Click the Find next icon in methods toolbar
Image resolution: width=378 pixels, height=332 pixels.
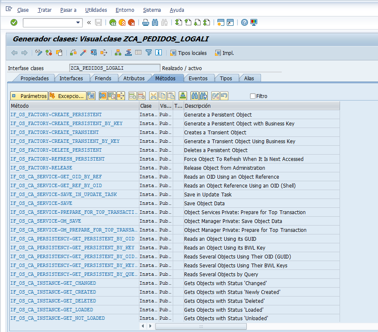pyautogui.click(x=204, y=96)
